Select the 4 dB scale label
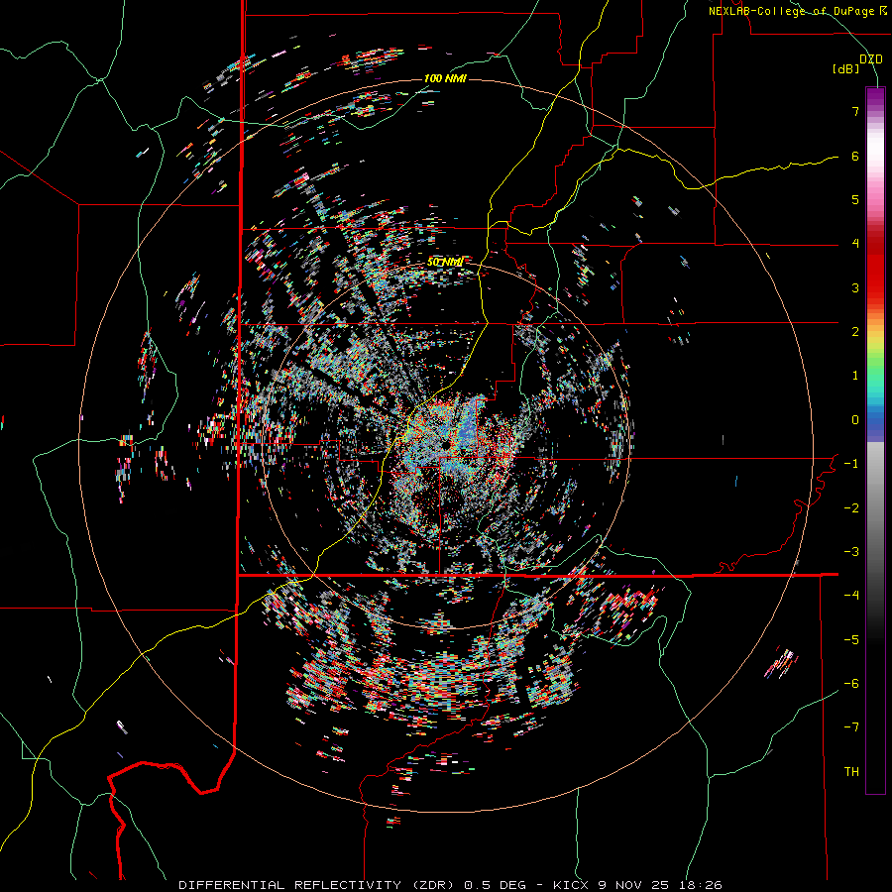The image size is (892, 892). 855,244
